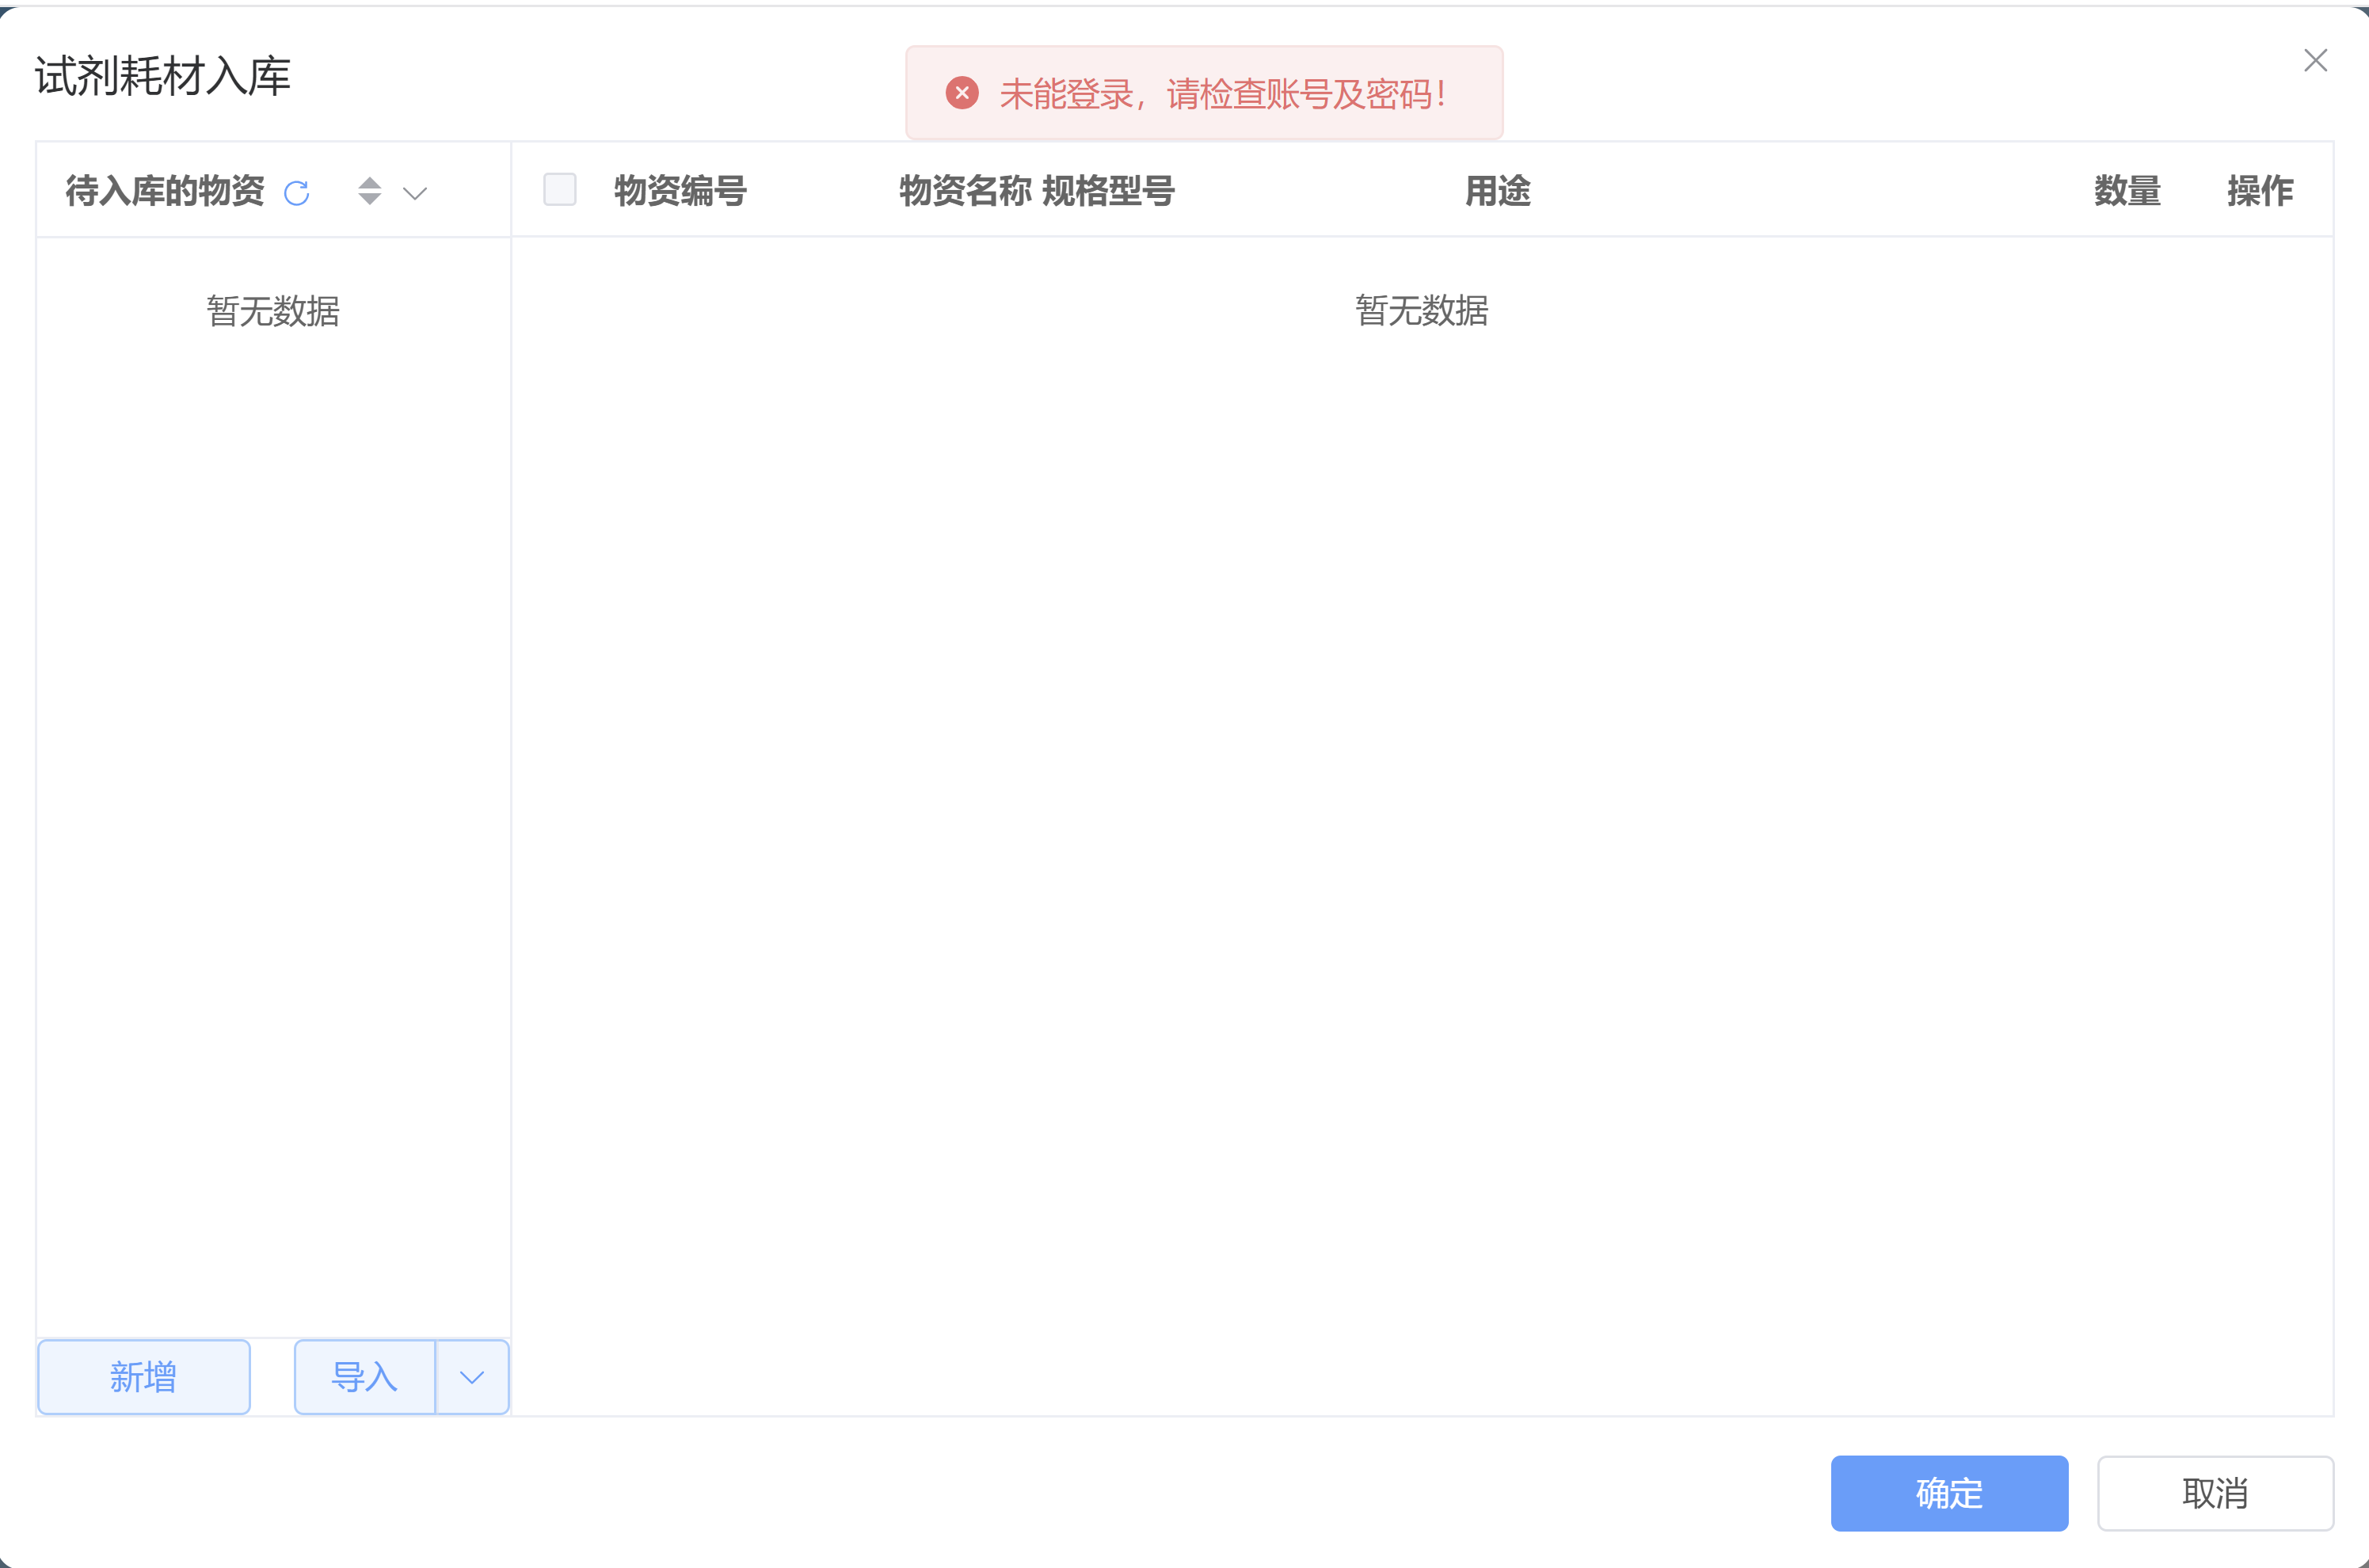This screenshot has width=2369, height=1568.
Task: Expand the 导入 button dropdown arrow
Action: pos(472,1377)
